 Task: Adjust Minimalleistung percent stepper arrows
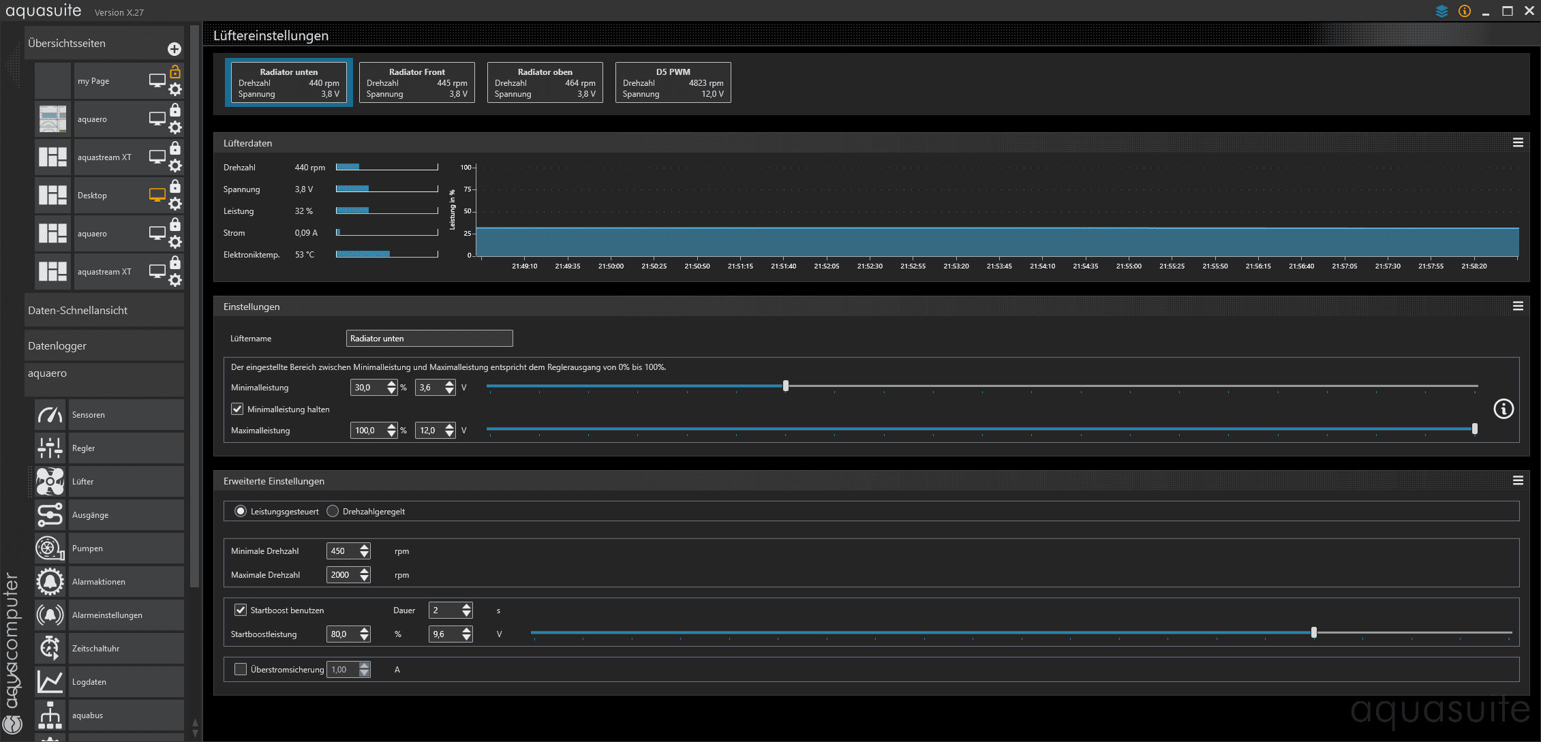tap(391, 387)
